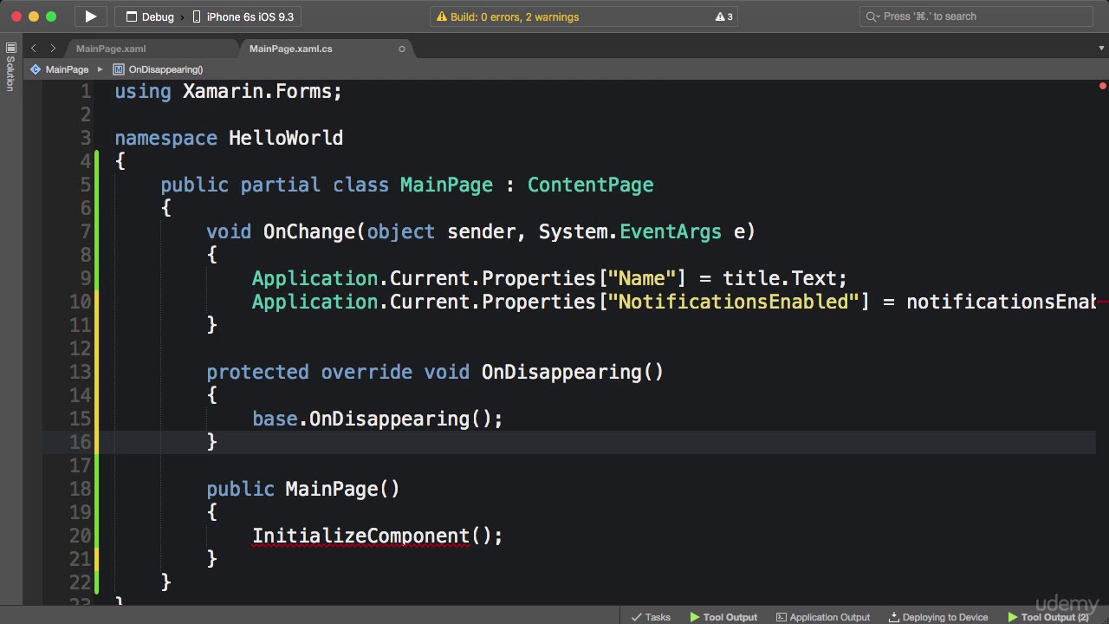
Task: Click line 16 in the gutter
Action: [80, 442]
